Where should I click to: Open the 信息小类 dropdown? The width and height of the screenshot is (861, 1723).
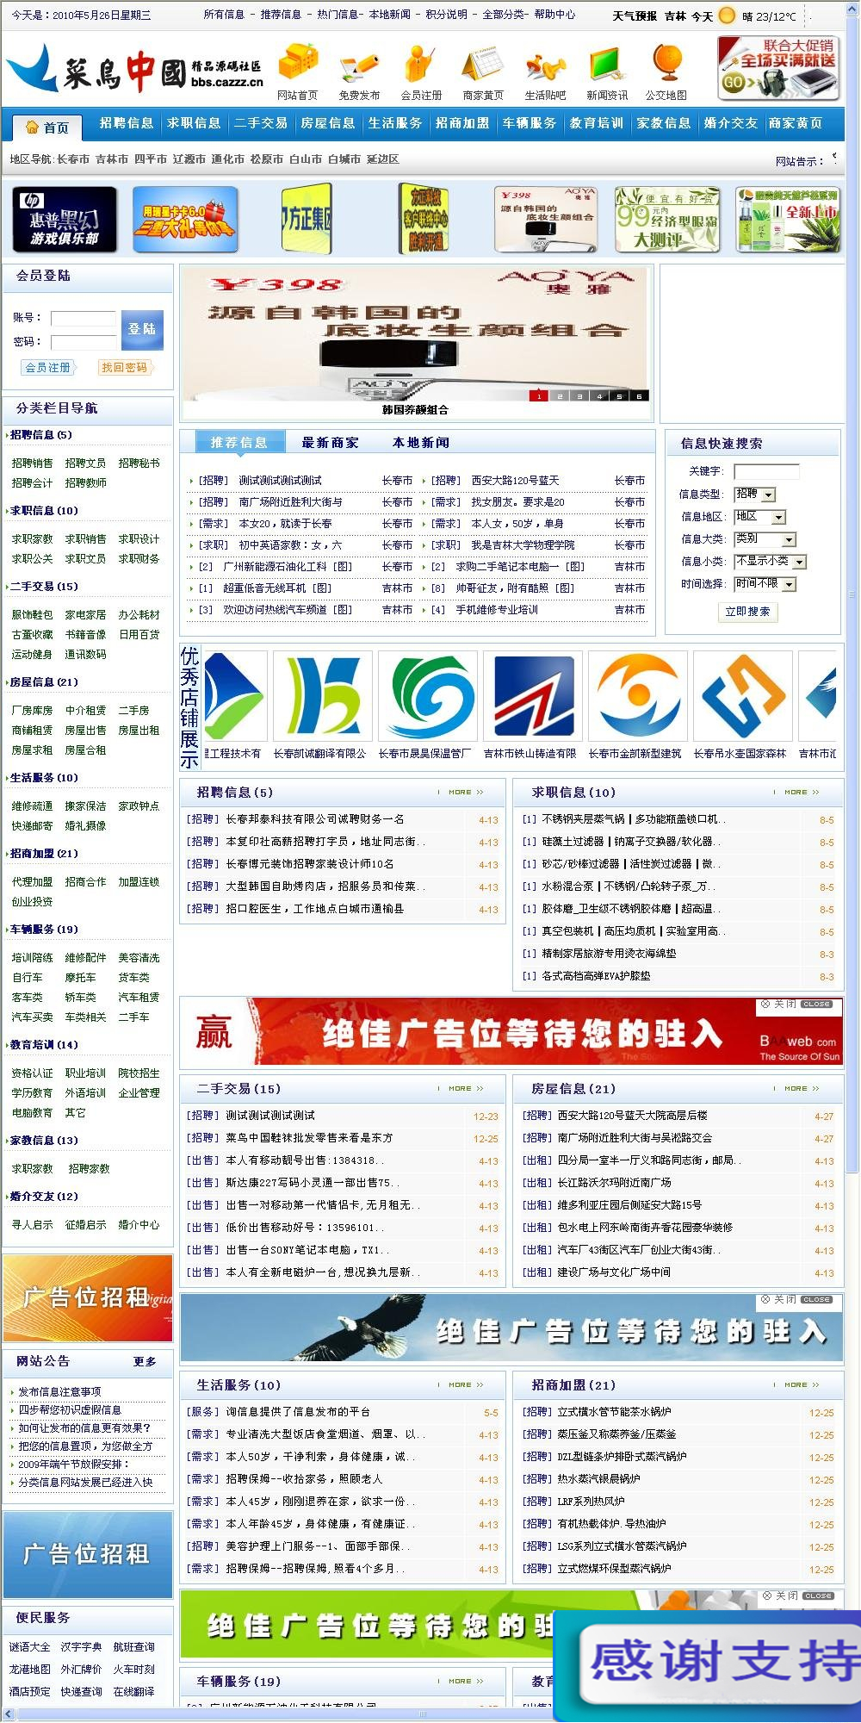[x=771, y=562]
